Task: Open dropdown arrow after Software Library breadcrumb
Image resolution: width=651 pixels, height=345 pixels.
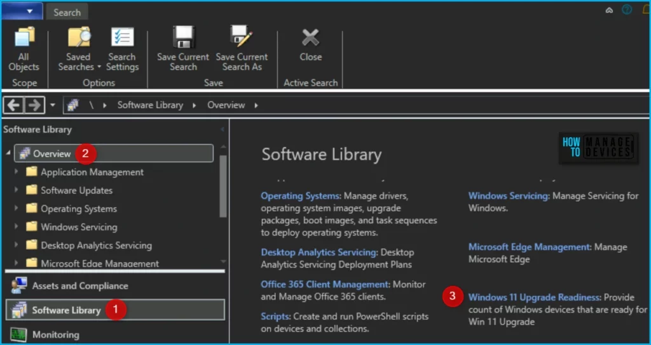Action: pos(194,105)
